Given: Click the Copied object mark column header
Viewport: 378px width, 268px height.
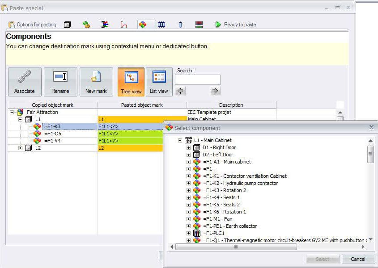Looking at the screenshot, I should (x=53, y=105).
